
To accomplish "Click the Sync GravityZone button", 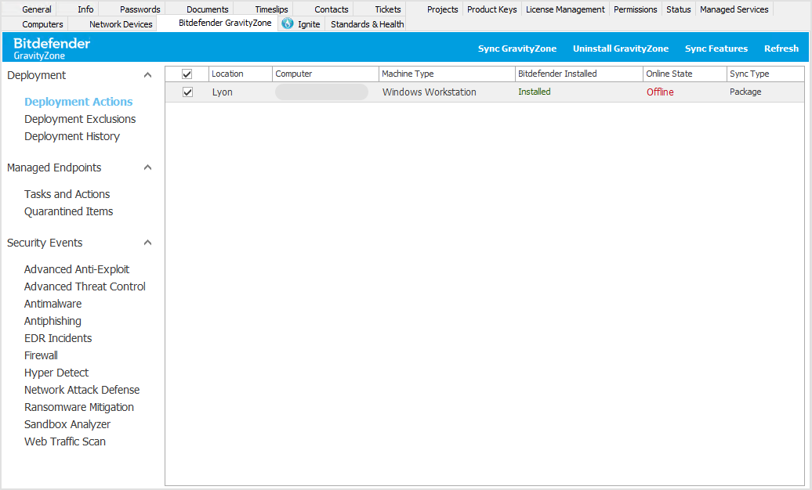I will click(517, 48).
